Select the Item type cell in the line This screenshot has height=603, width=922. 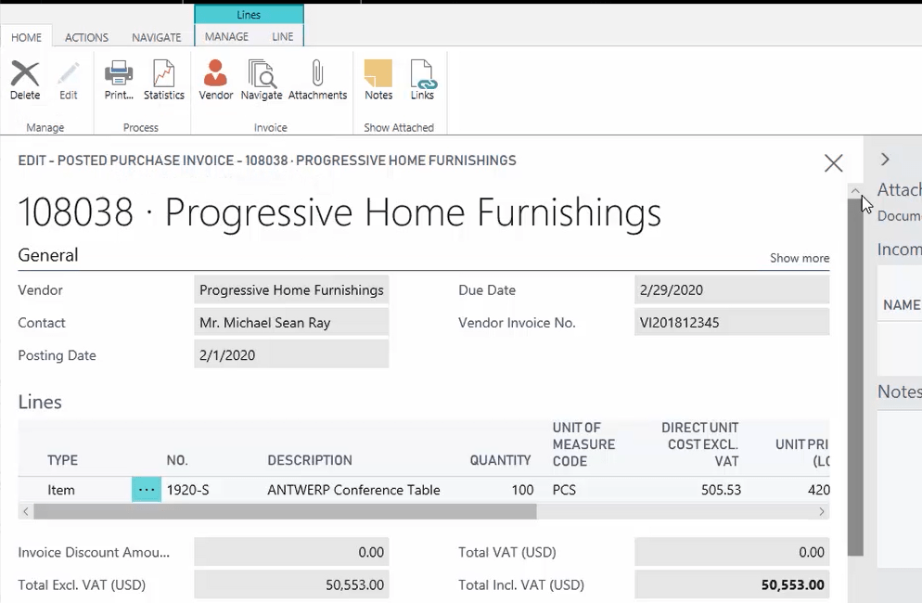[61, 490]
